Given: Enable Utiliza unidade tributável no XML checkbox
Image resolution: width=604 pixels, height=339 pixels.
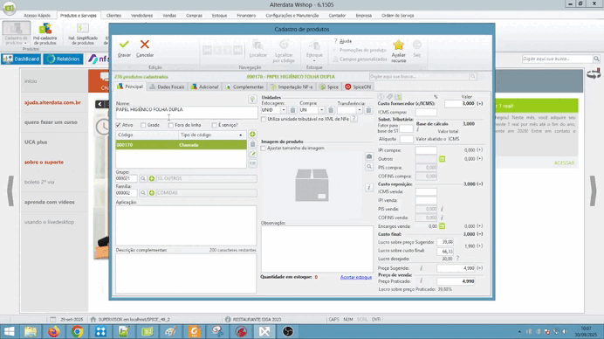Looking at the screenshot, I should 264,119.
